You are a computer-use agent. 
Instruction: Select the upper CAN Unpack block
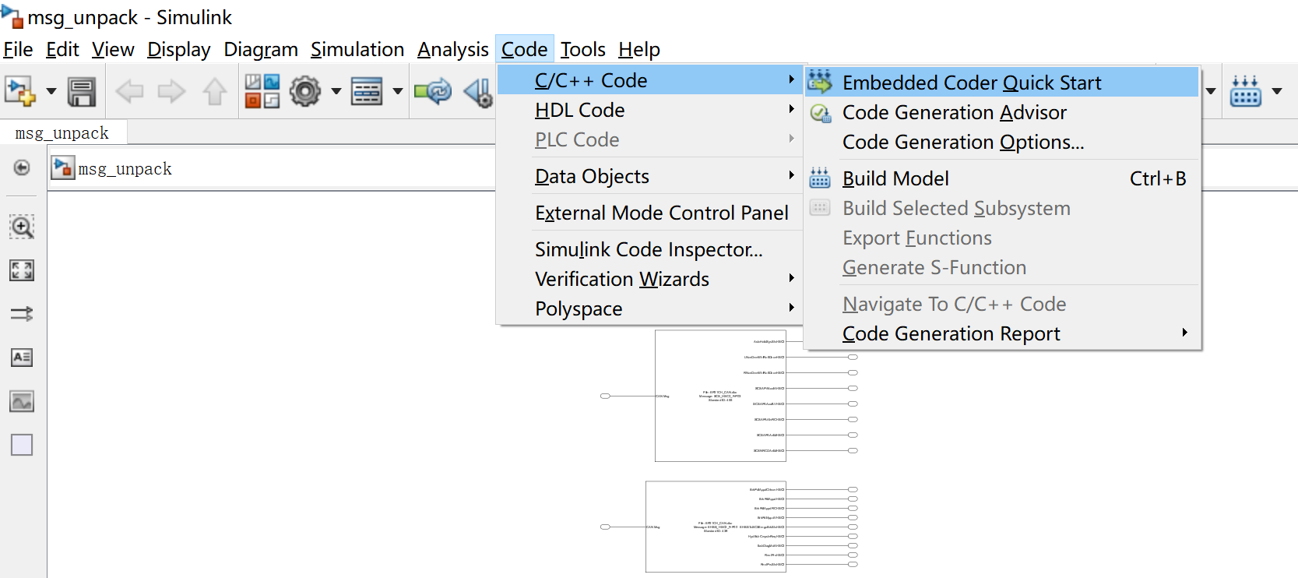720,396
